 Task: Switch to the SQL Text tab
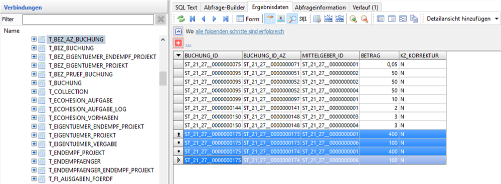186,7
